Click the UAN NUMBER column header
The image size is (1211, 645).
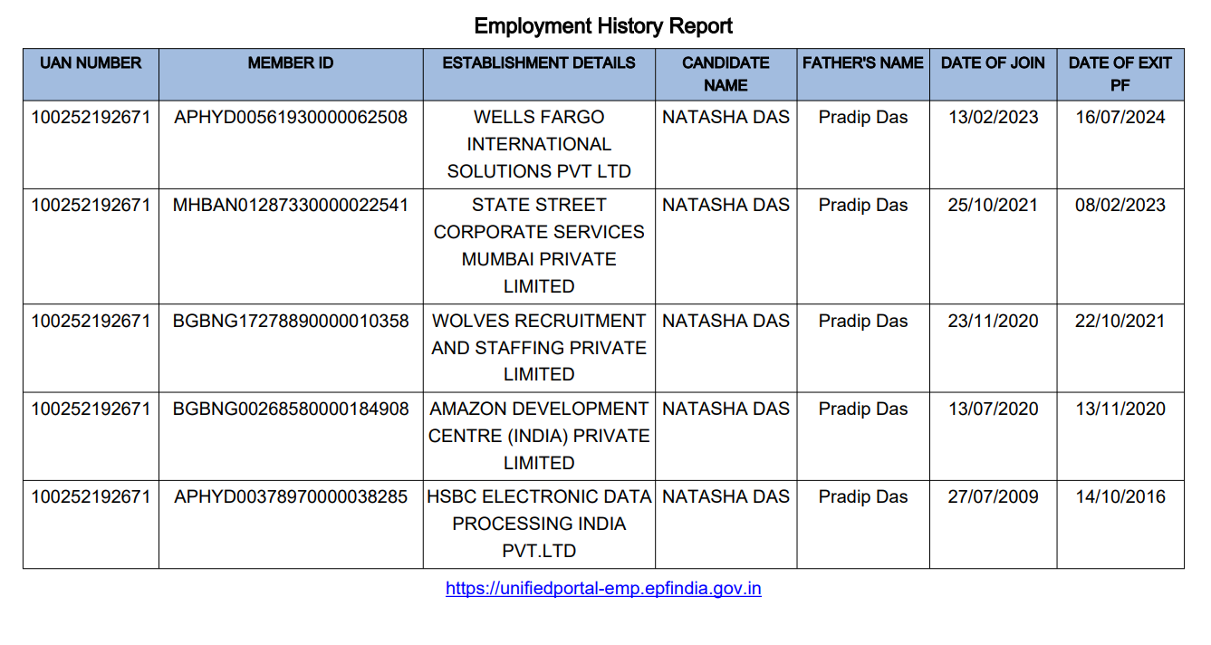click(91, 63)
